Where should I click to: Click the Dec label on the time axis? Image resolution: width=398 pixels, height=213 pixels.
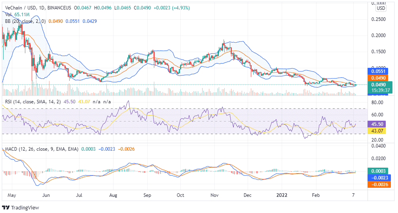[248, 195]
